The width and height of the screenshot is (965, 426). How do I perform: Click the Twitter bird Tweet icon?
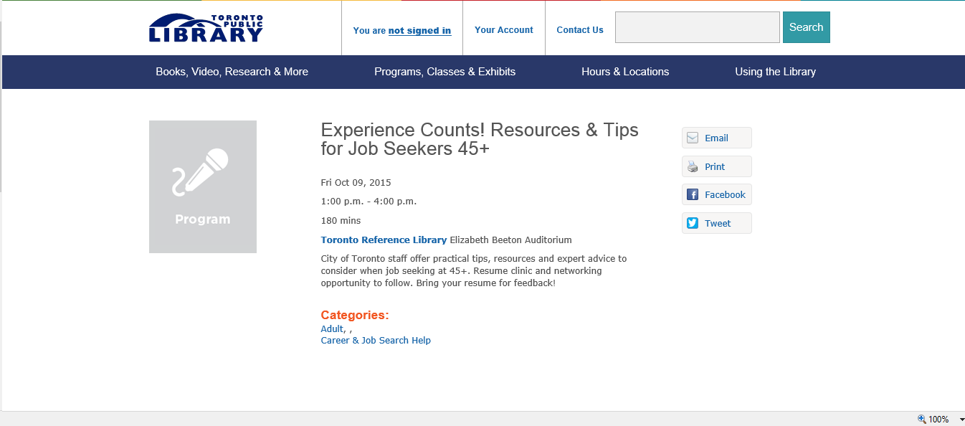click(693, 223)
